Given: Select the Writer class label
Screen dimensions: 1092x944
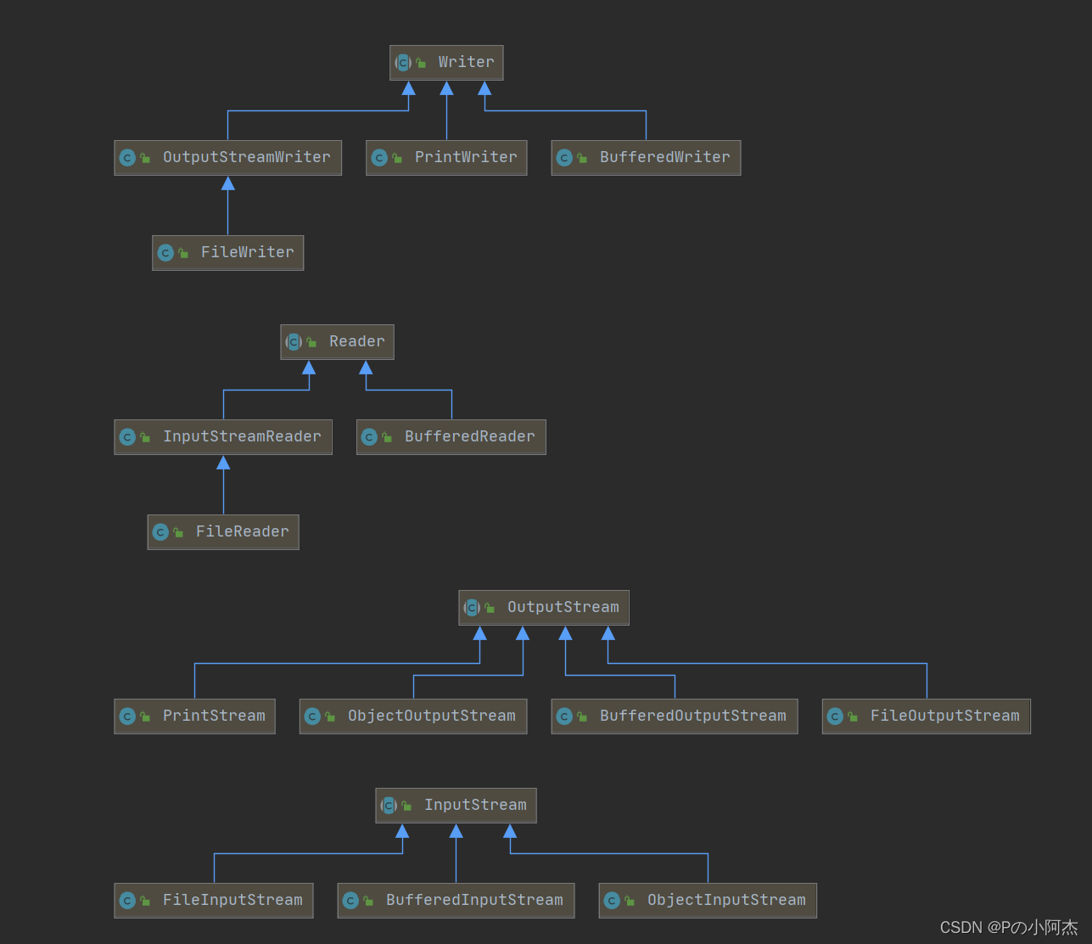Looking at the screenshot, I should (467, 62).
